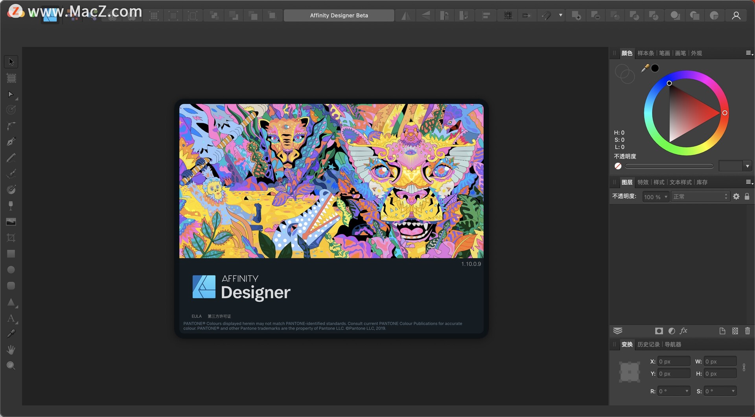The image size is (755, 417).
Task: Open the Snapping options dropdown arrow
Action: click(561, 16)
